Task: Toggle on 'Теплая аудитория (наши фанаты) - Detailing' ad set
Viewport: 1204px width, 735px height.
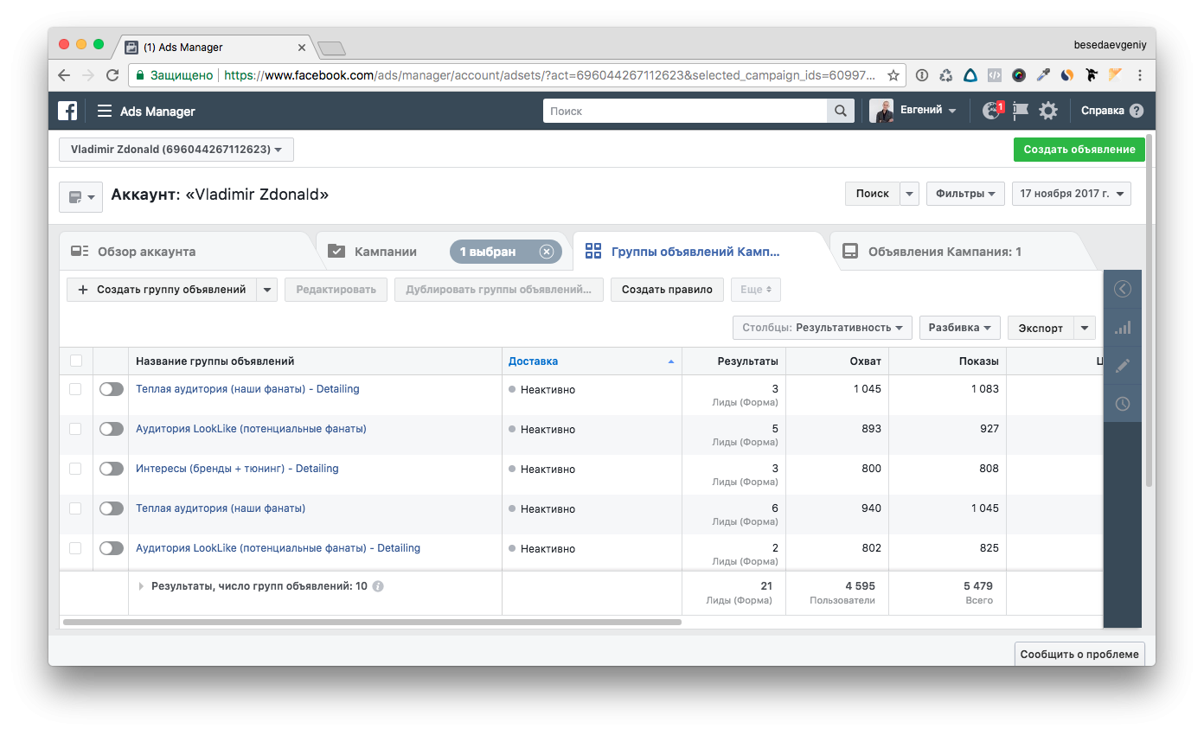Action: pyautogui.click(x=112, y=389)
